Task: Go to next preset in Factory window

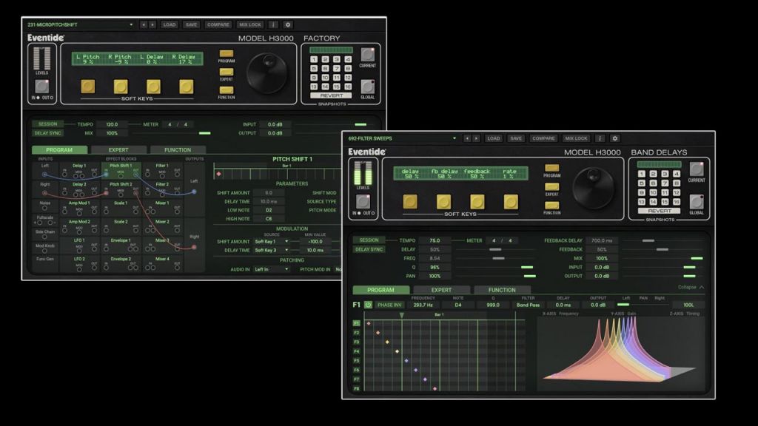Action: [x=152, y=24]
